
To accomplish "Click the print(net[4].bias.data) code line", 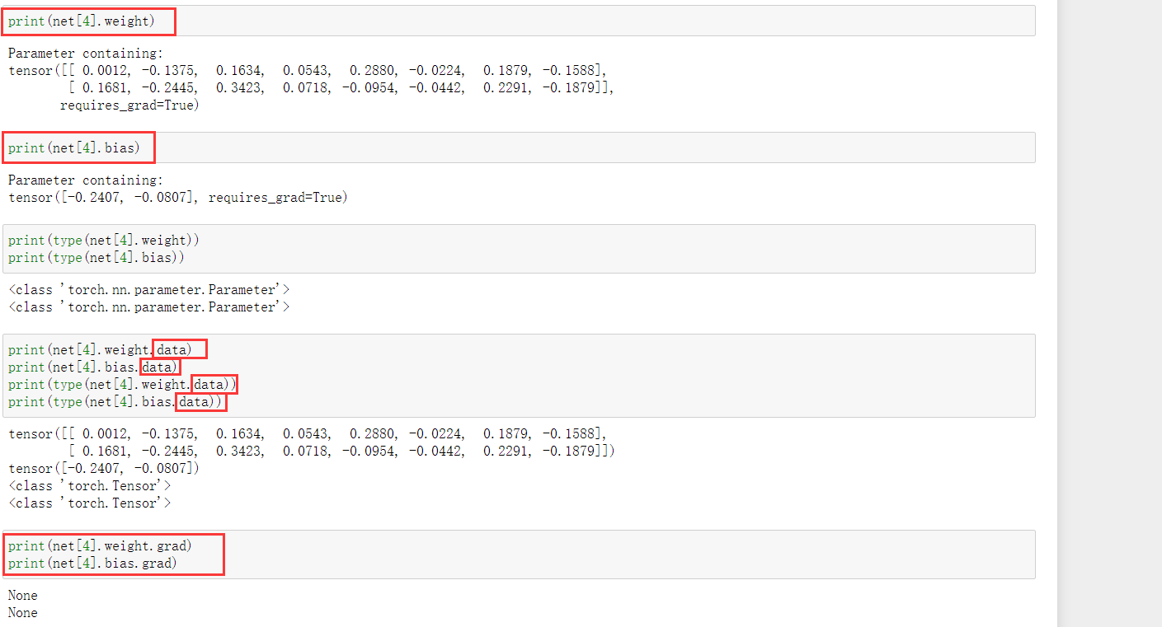I will (92, 367).
